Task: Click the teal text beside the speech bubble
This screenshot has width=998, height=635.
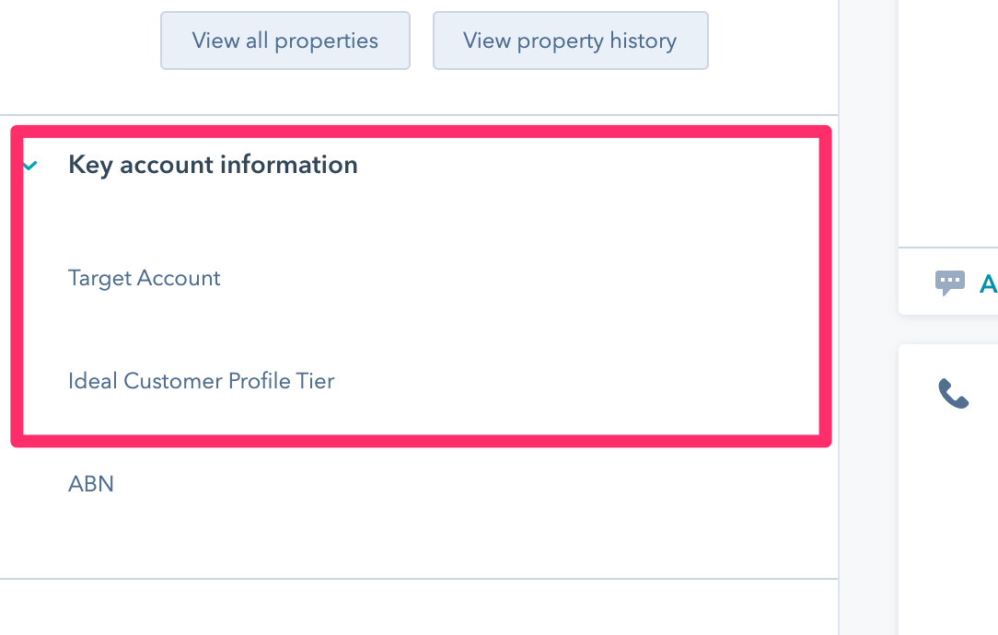Action: [x=989, y=283]
